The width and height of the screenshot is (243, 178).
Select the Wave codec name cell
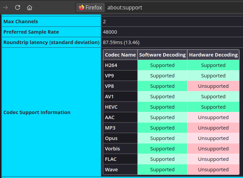point(120,170)
